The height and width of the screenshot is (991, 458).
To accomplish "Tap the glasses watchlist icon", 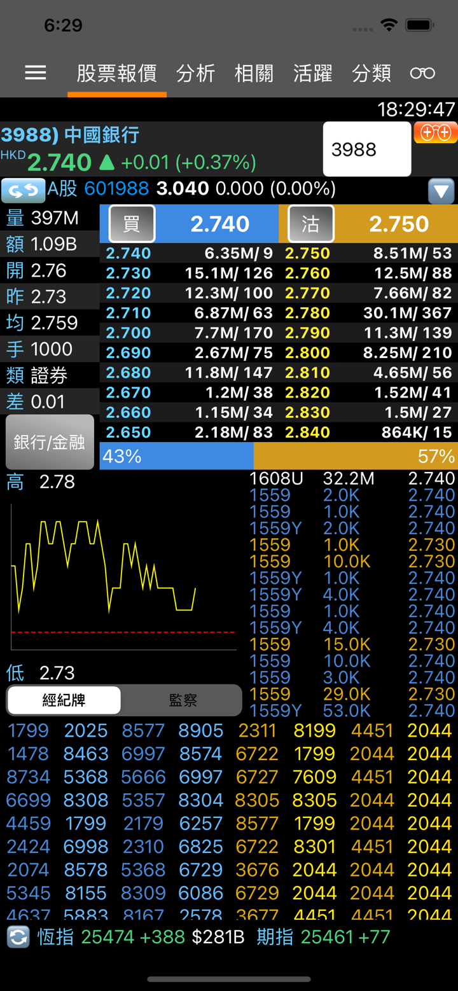I will pos(422,73).
